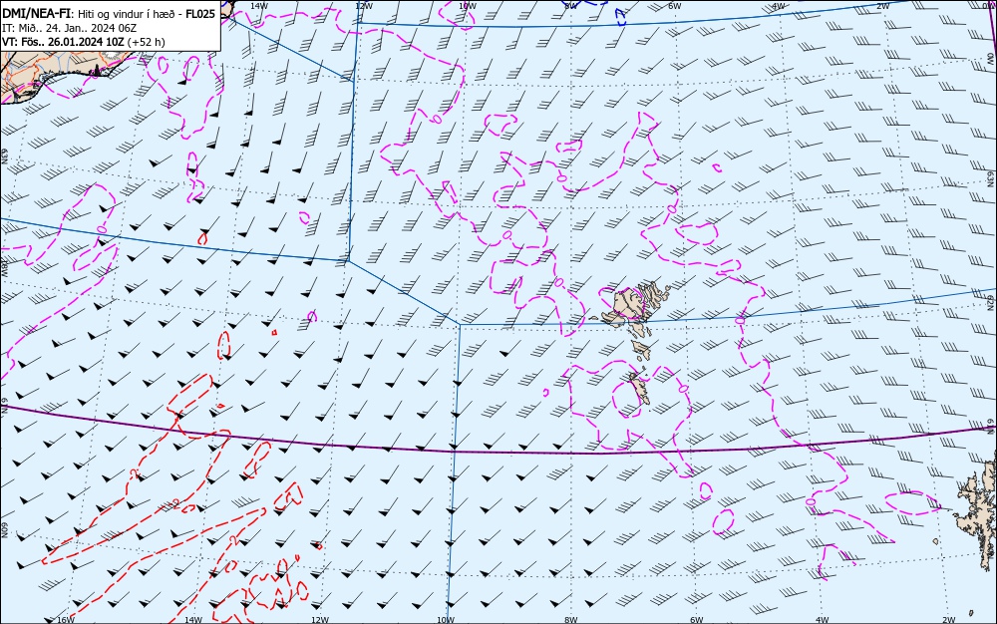Click the forecast offset "(+52 h)"

147,42
